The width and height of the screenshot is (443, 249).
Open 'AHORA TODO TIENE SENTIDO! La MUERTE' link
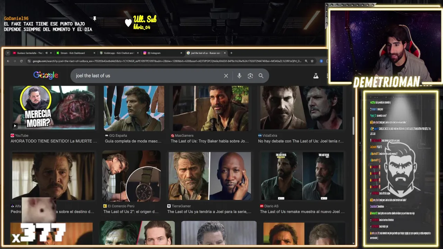[54, 141]
